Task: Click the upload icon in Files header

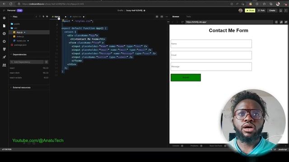Action: [x=40, y=17]
